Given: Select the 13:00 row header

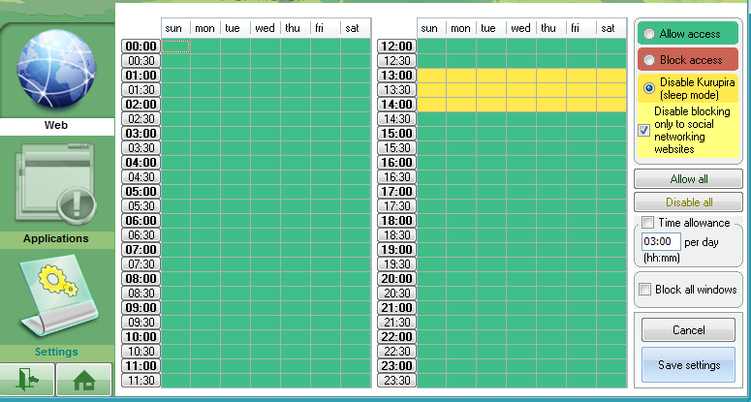Looking at the screenshot, I should [397, 76].
